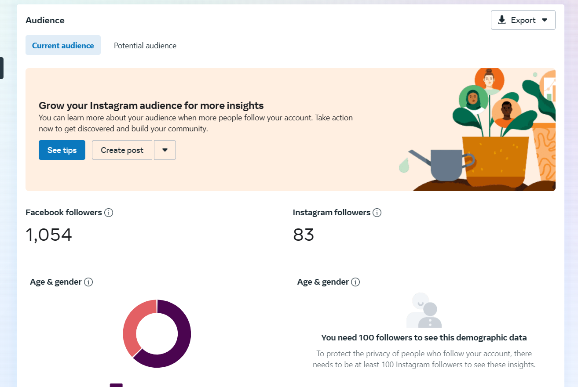Click the Instagram followers count 83
This screenshot has width=578, height=387.
[304, 235]
